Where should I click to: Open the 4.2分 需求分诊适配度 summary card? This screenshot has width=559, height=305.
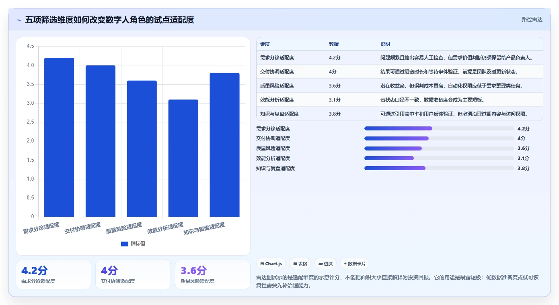coord(53,274)
